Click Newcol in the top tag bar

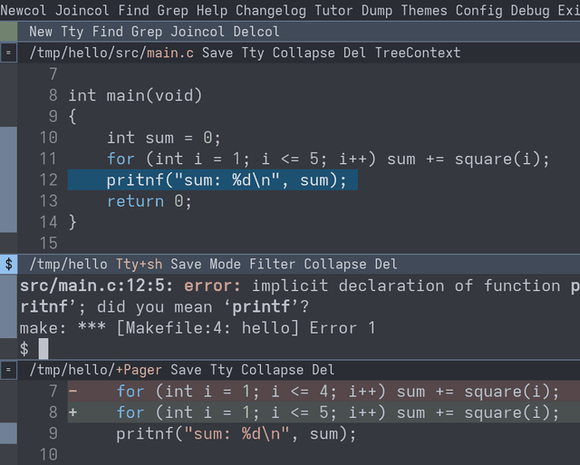tap(24, 10)
